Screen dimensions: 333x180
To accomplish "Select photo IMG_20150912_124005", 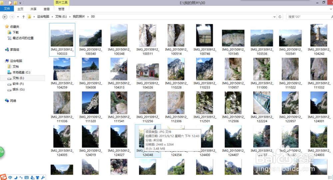I will pos(62,141).
